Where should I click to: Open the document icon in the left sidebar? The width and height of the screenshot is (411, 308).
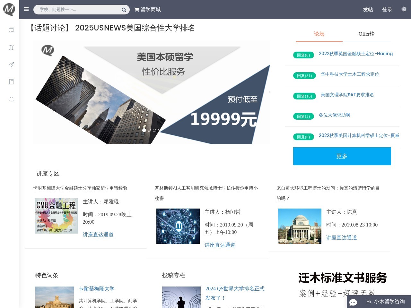[11, 82]
